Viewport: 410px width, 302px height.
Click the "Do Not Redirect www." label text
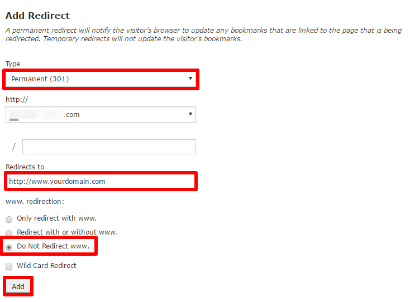click(x=53, y=246)
